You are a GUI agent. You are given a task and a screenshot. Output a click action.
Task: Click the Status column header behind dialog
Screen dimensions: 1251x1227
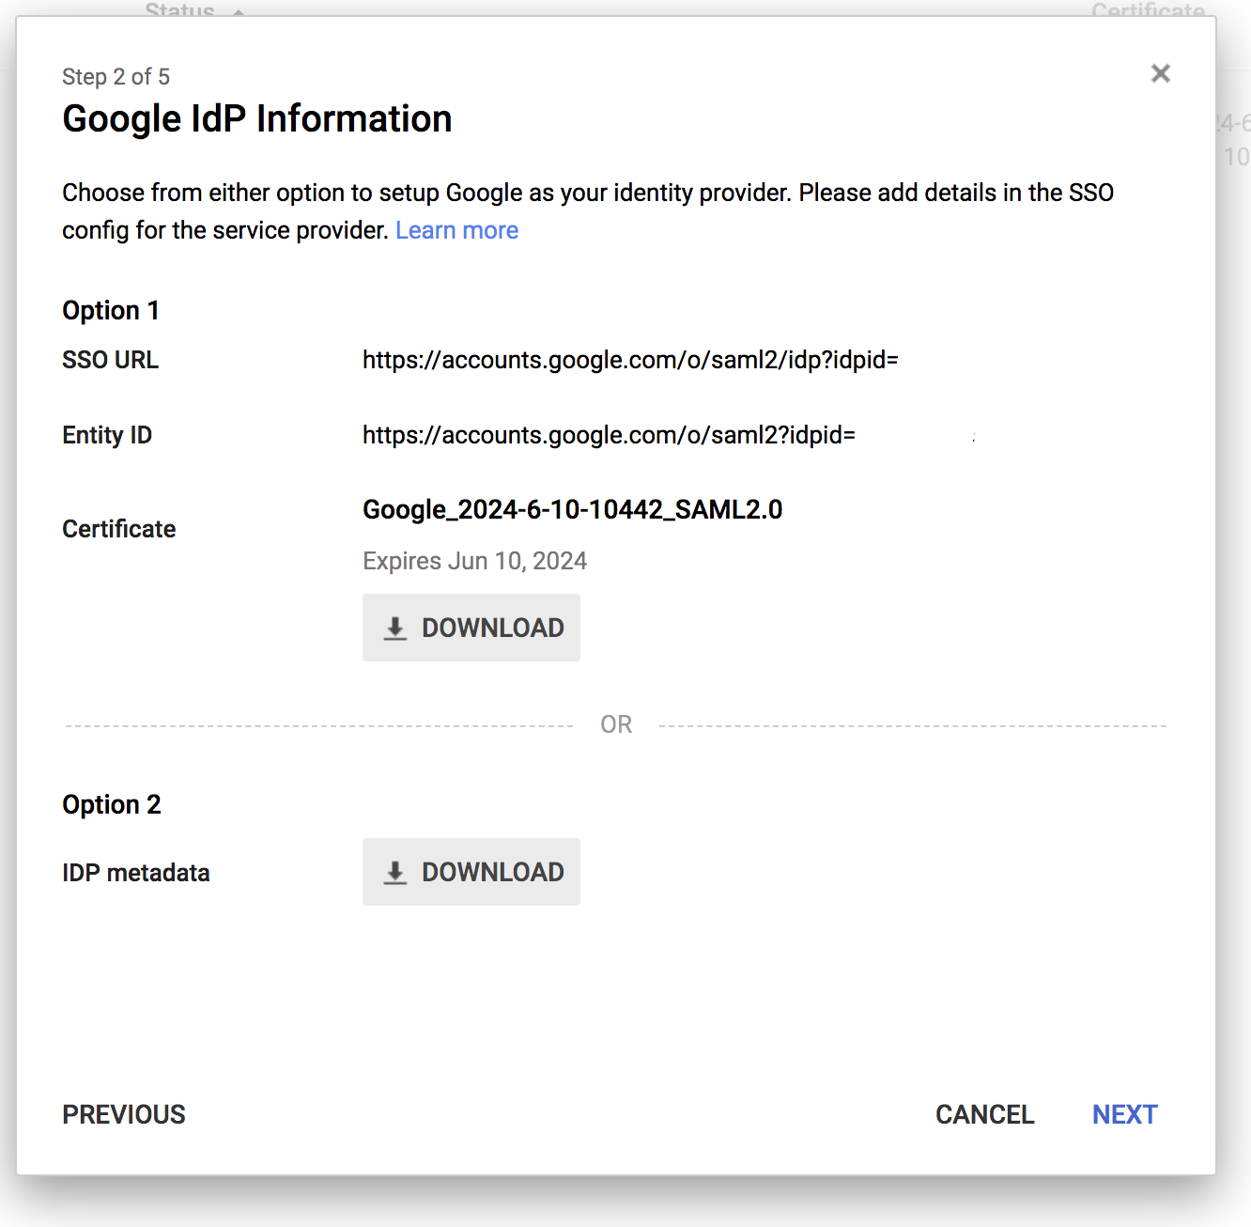click(179, 10)
